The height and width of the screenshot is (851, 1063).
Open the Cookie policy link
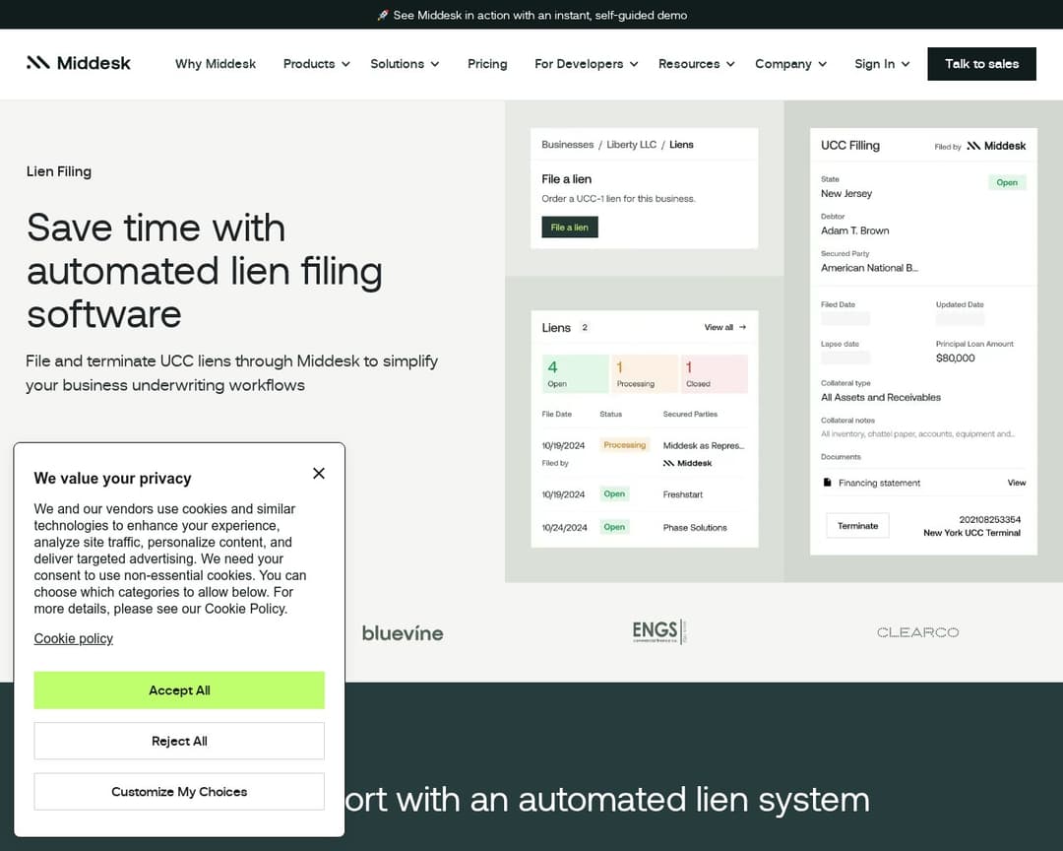point(73,638)
